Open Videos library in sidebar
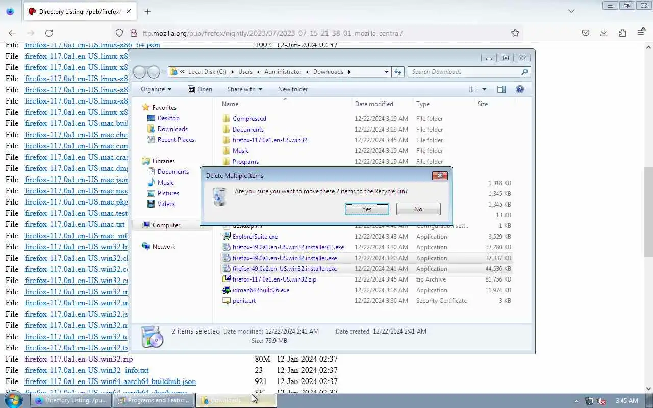653x408 pixels. point(166,204)
